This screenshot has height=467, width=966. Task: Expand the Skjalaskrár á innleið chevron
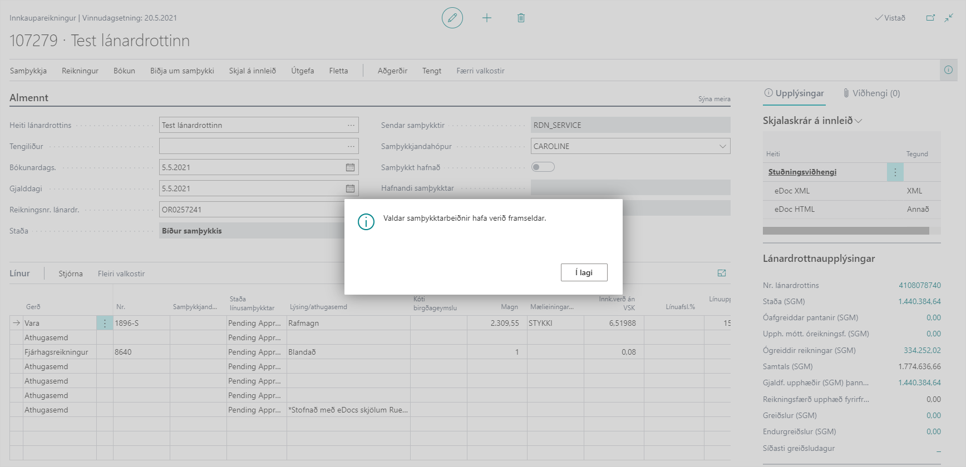point(859,121)
